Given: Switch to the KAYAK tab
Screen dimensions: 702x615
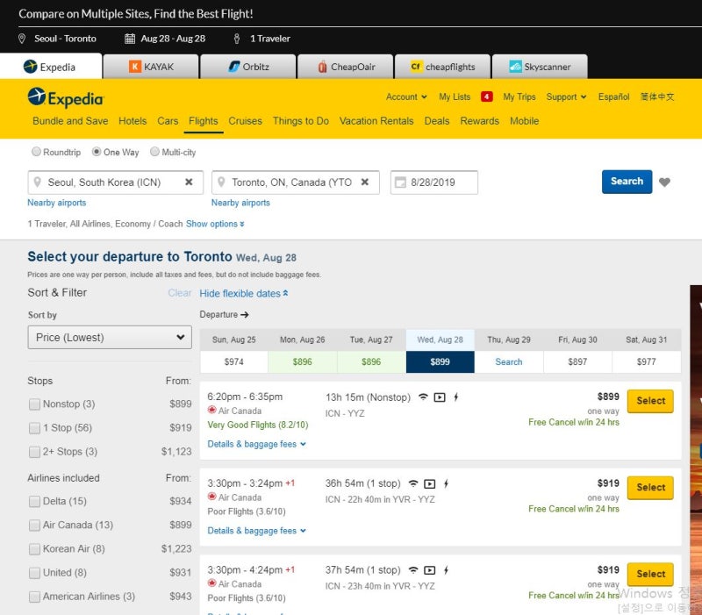Looking at the screenshot, I should 151,67.
